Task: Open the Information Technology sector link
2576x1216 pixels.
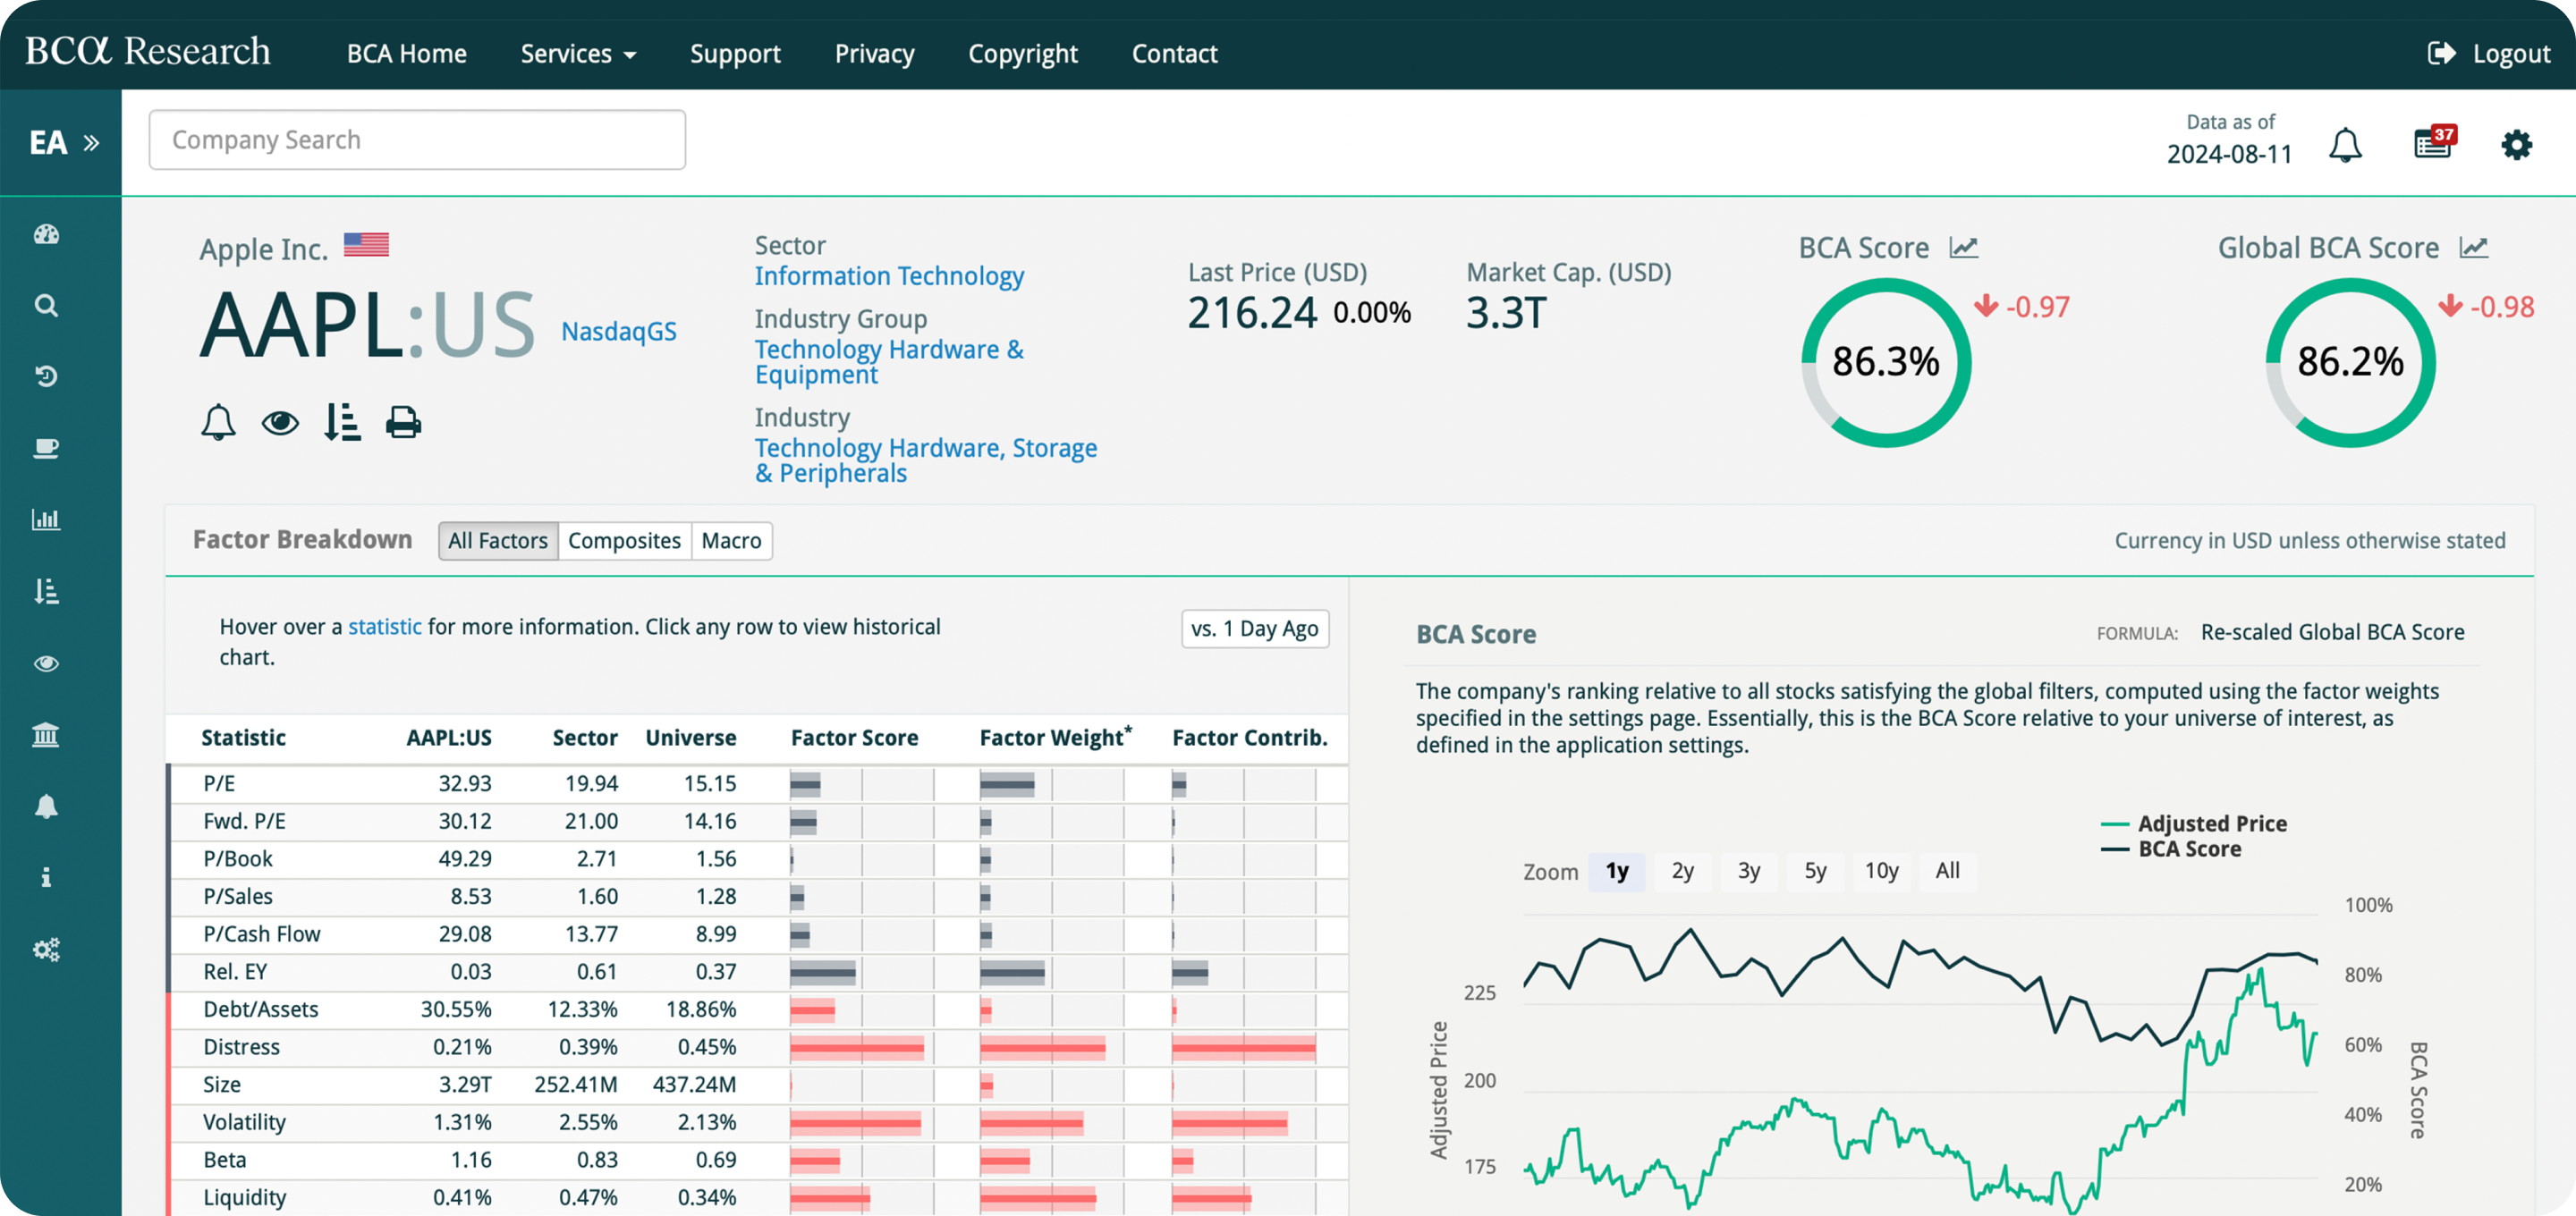Action: pos(889,275)
